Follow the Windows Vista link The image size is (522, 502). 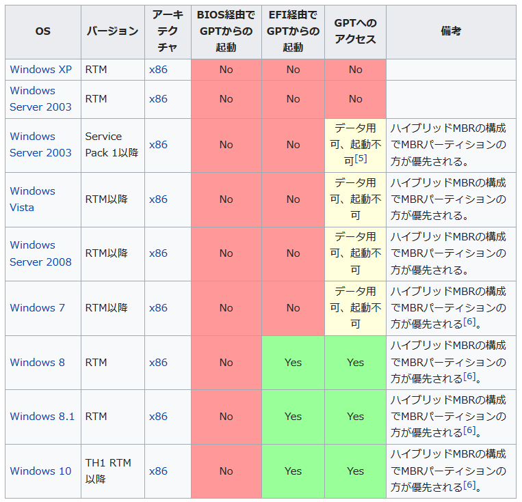pyautogui.click(x=32, y=199)
